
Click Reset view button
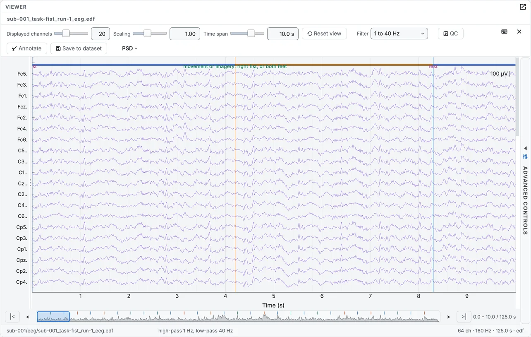pyautogui.click(x=324, y=34)
